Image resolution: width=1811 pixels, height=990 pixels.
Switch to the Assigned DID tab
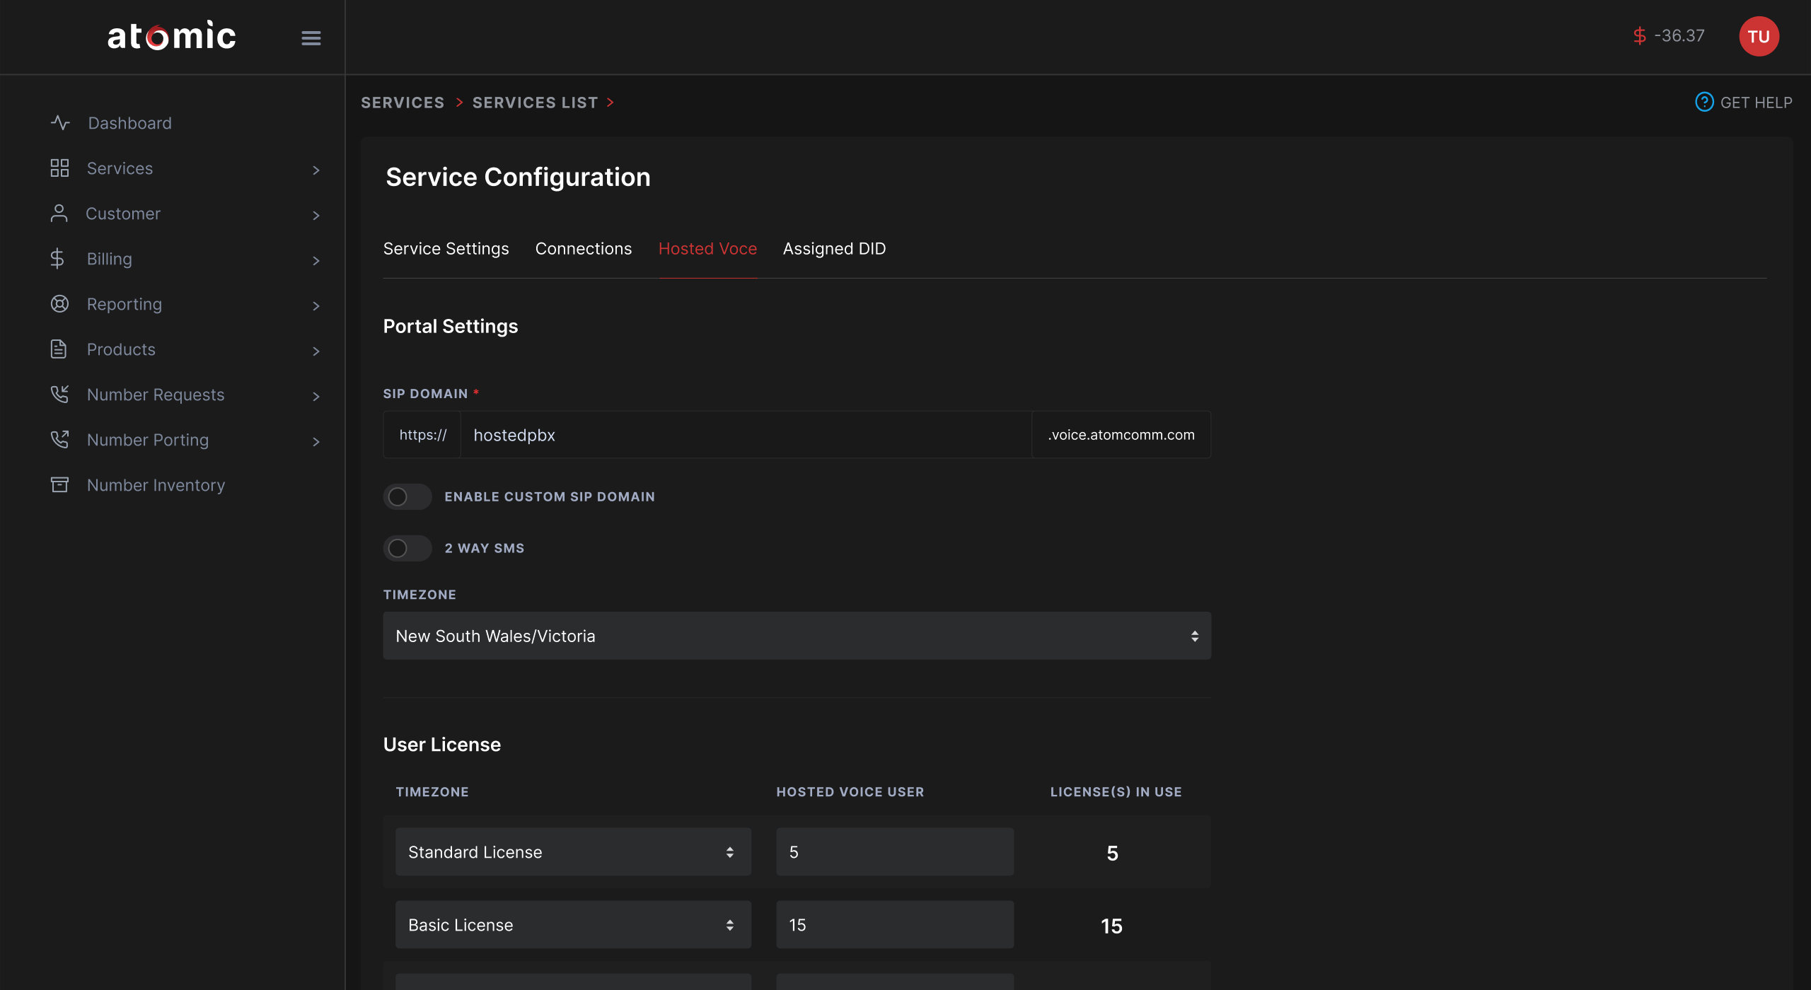834,249
